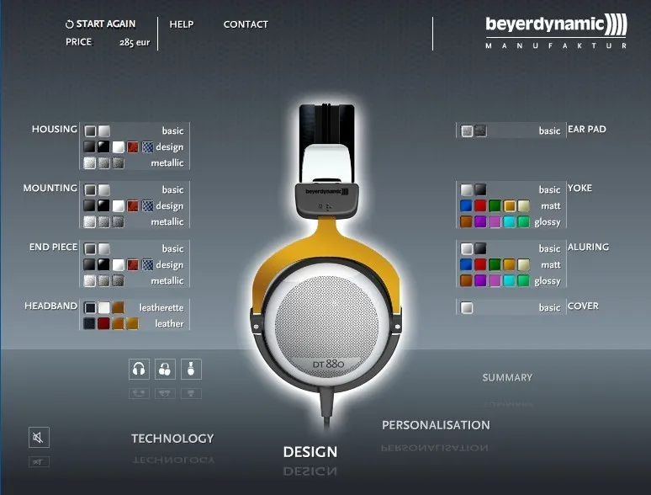
Task: Choose darkest metallic Housing swatch
Action: pyautogui.click(x=119, y=163)
